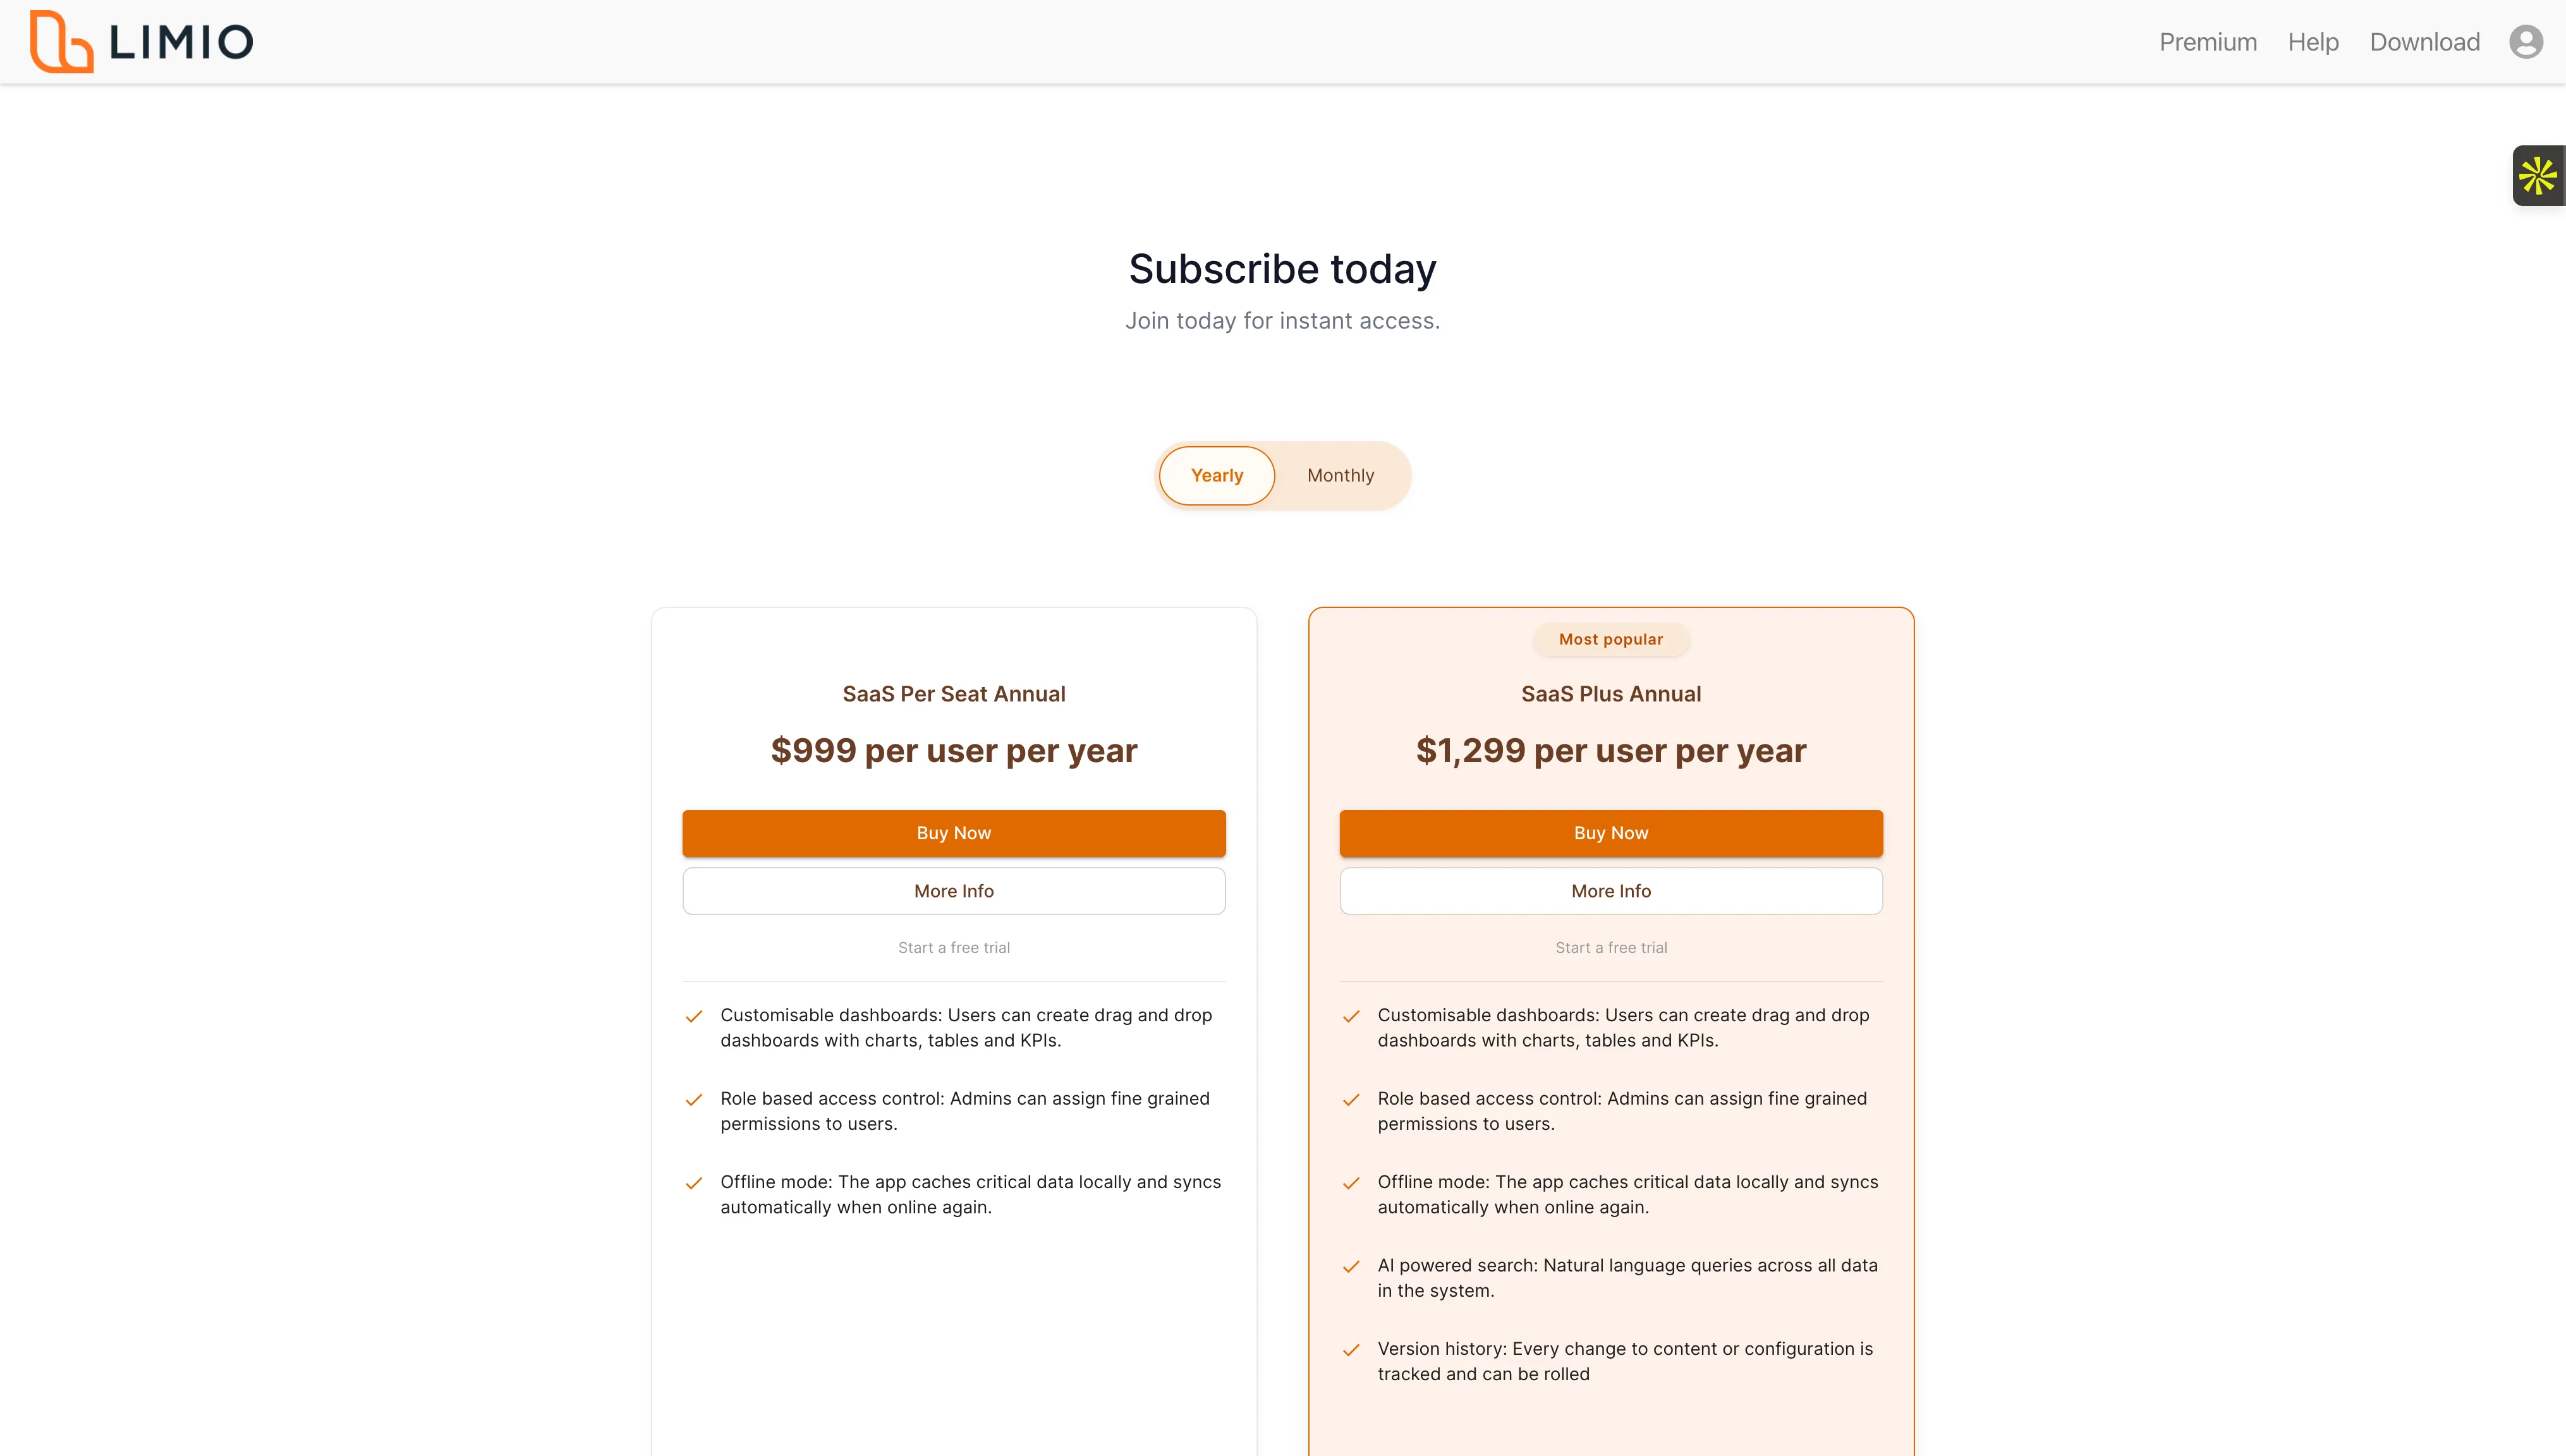Click Buy Now for SaaS Per Seat Annual
The width and height of the screenshot is (2566, 1456).
click(953, 832)
